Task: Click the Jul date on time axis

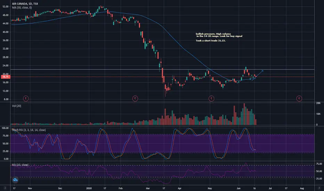Action: (x=270, y=188)
